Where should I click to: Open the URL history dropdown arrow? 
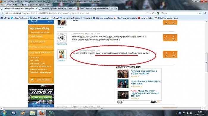coord(150,13)
